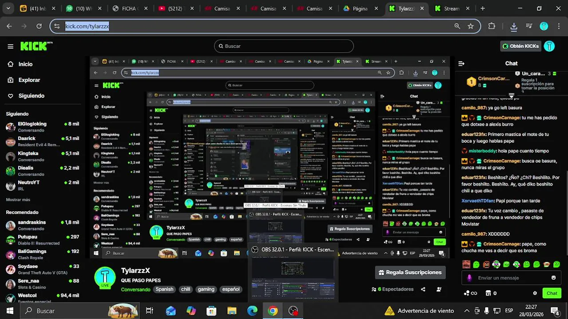Open the Windows Start menu

[10, 311]
